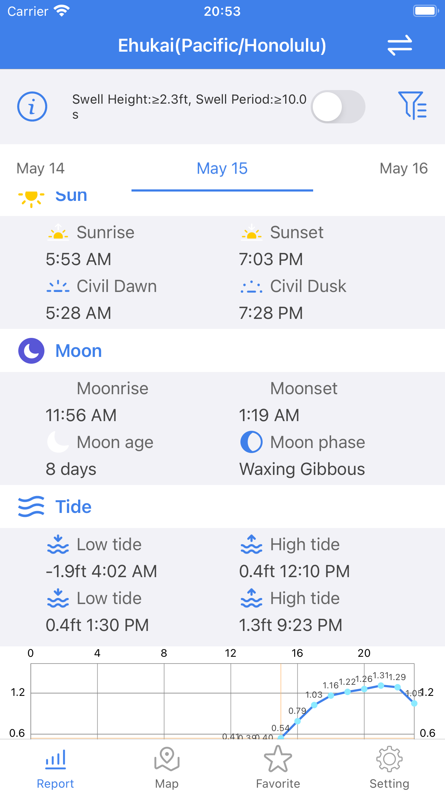Tap the 9:23 PM High tide icon
Image resolution: width=445 pixels, height=792 pixels.
pos(252,598)
